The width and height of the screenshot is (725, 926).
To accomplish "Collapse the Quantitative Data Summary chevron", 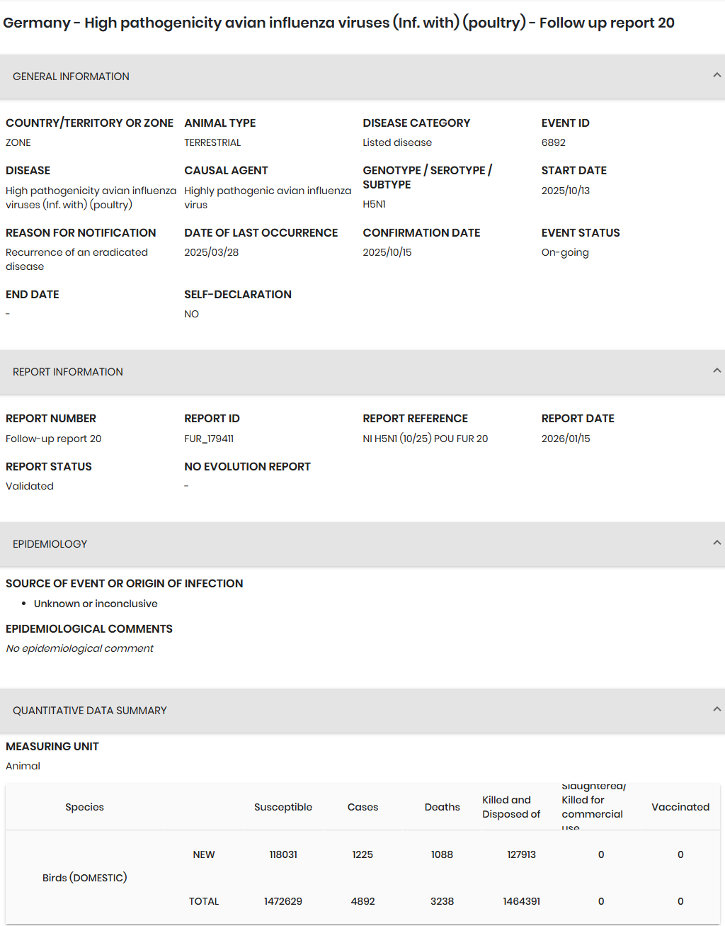I will 717,709.
